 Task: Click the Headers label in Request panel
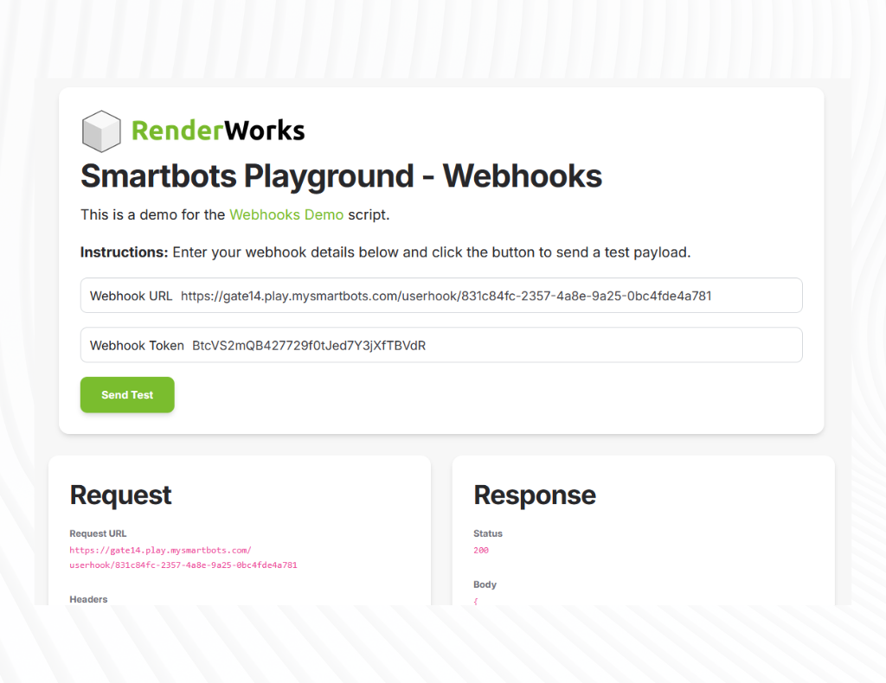point(88,599)
